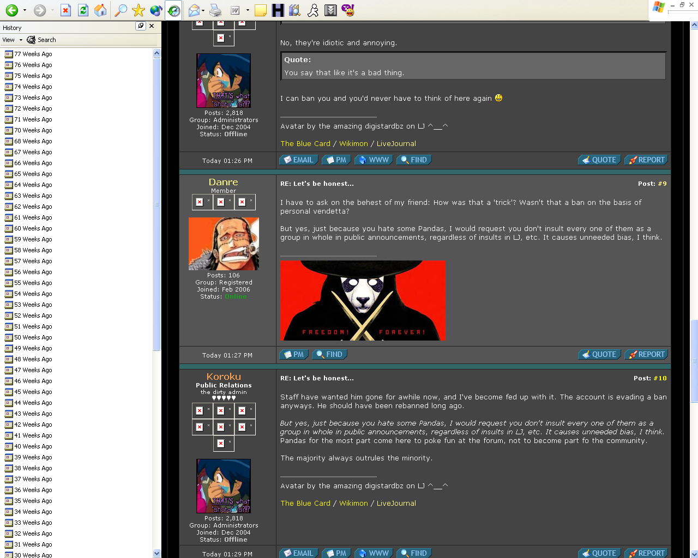Screen dimensions: 698x558
Task: Open The Blue Card link above post #9
Action: pos(305,143)
